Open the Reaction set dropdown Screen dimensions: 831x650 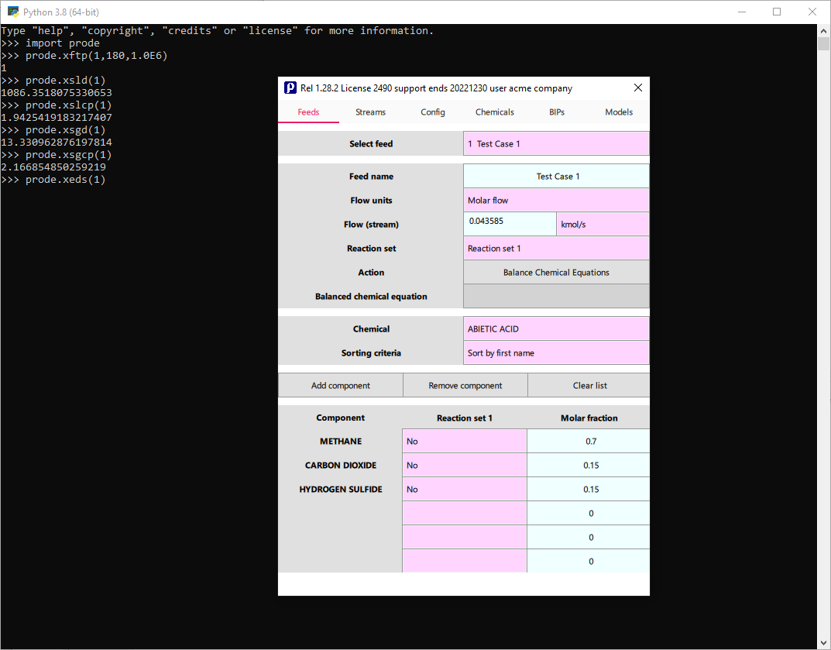click(x=556, y=248)
